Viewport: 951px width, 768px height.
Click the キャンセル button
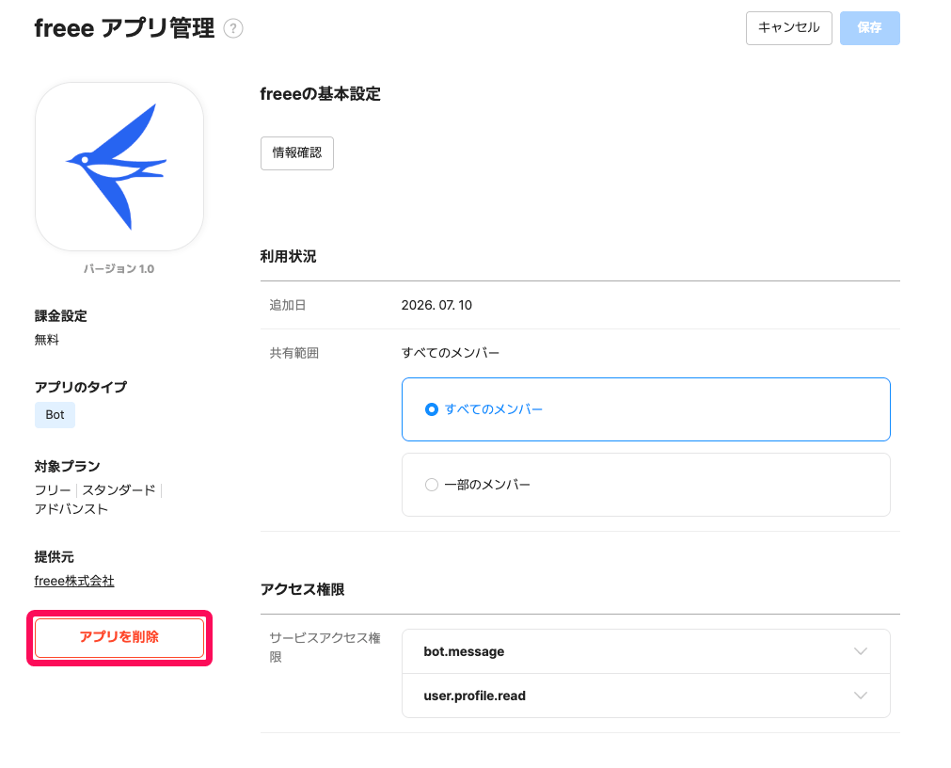tap(788, 28)
